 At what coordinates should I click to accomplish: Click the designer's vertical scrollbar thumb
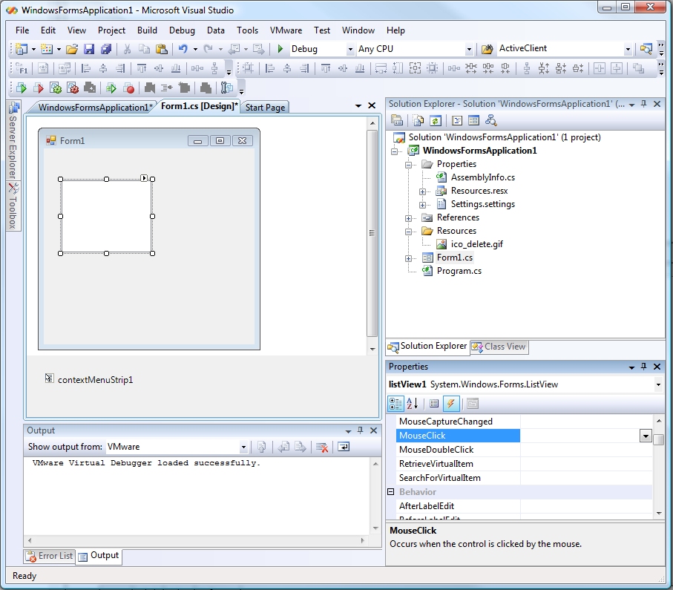point(372,233)
